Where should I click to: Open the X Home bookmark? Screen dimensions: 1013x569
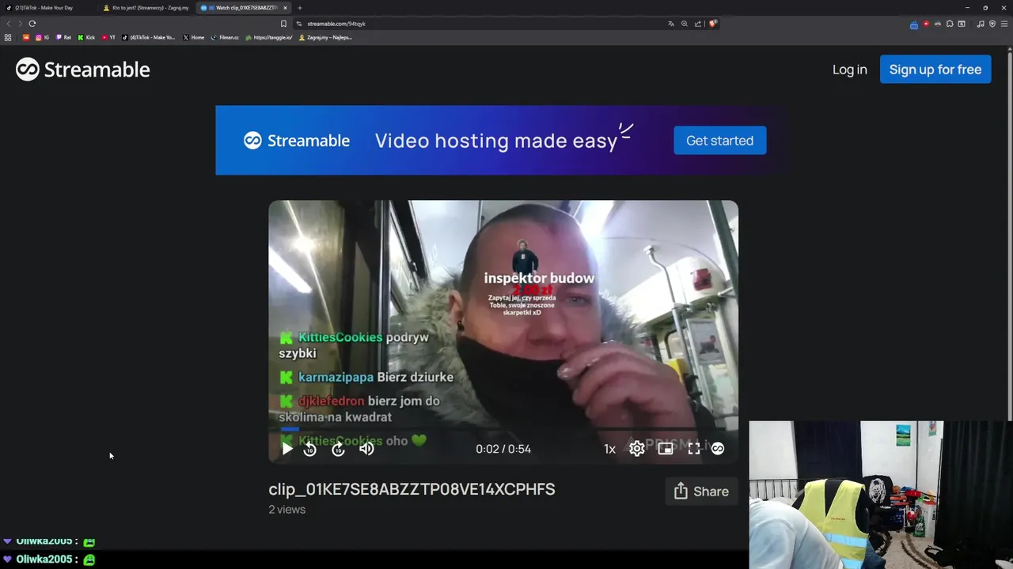194,37
